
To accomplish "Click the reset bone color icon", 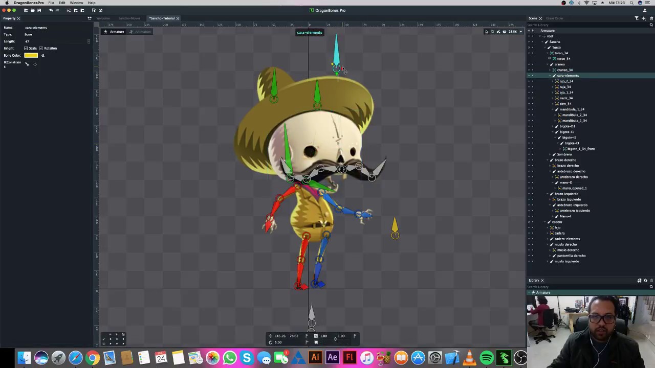I will (43, 55).
